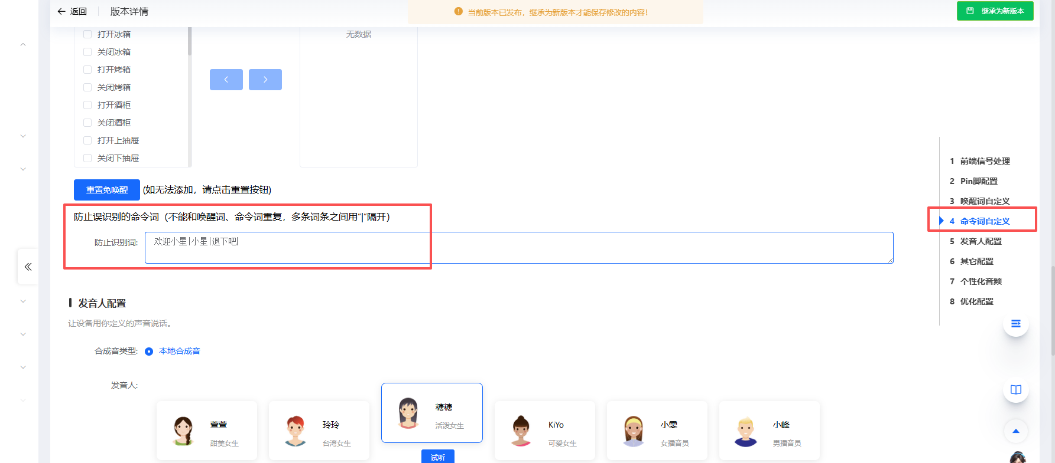1055x463 pixels.
Task: Click the scroll-to-top arrow icon
Action: [1016, 431]
